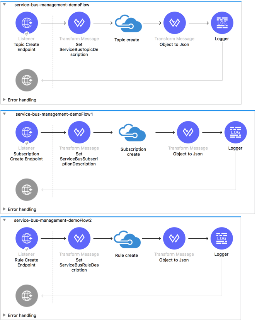Expand Error handling in demoFlow
This screenshot has width=257, height=322.
coord(4,100)
